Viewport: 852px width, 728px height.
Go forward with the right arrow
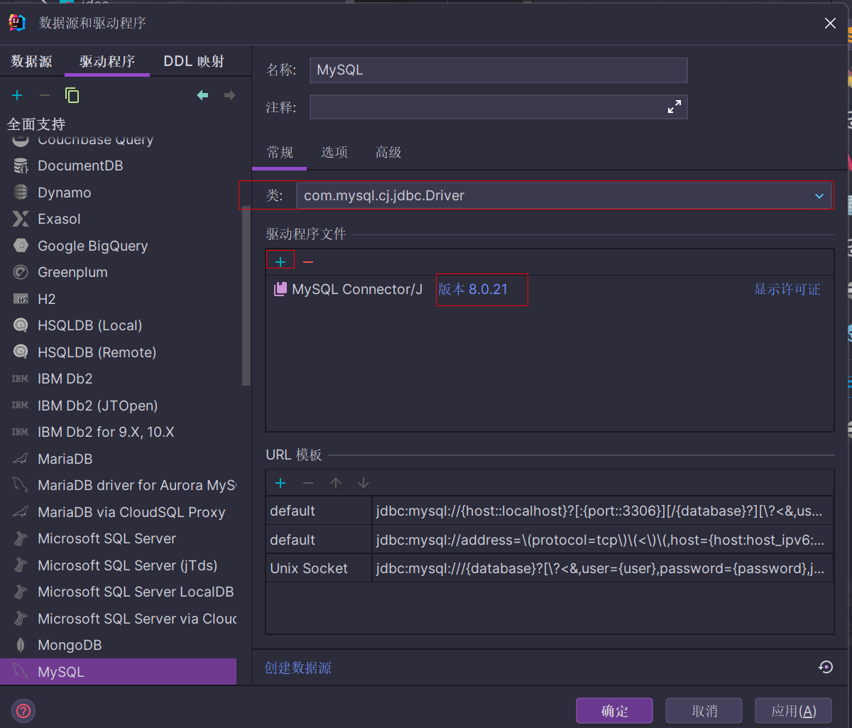(x=229, y=95)
